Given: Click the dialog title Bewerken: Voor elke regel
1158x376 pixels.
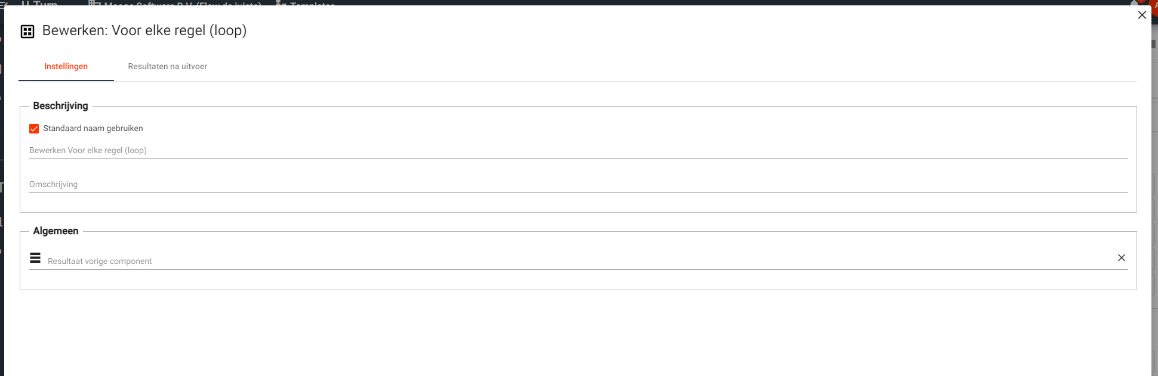Looking at the screenshot, I should (144, 31).
